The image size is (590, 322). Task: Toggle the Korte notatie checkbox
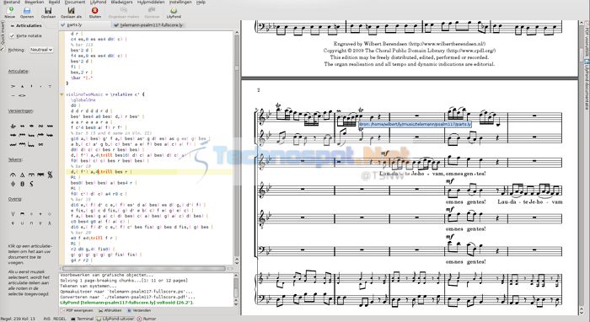click(x=12, y=35)
